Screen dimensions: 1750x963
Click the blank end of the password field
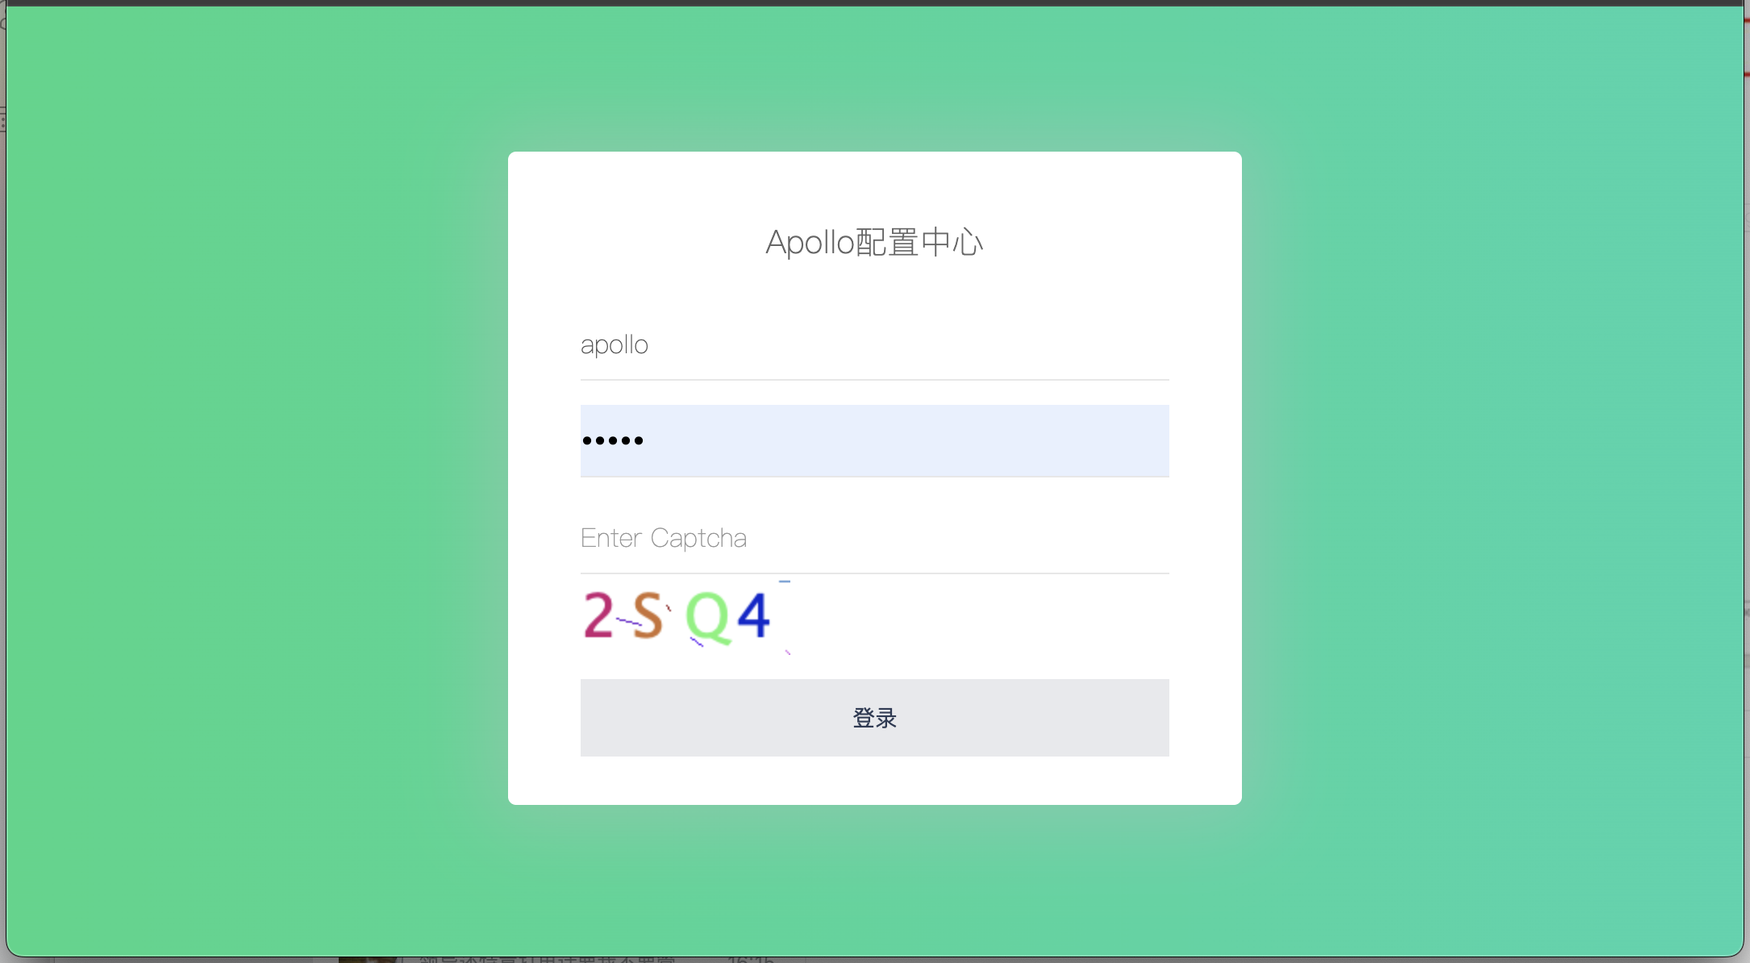1048,440
